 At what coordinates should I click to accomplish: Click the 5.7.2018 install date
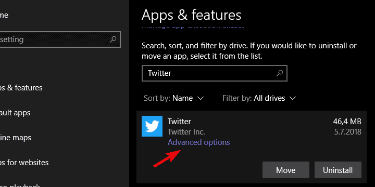click(348, 132)
